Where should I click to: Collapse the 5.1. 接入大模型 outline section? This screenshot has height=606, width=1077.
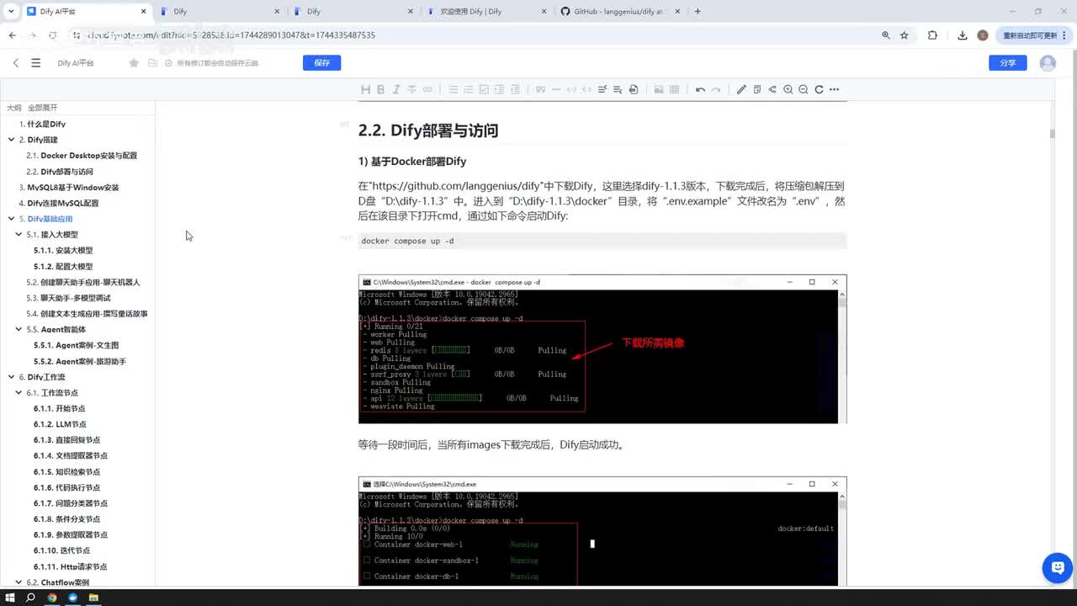pyautogui.click(x=19, y=235)
